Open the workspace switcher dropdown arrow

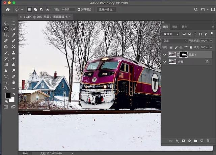[x=208, y=9]
